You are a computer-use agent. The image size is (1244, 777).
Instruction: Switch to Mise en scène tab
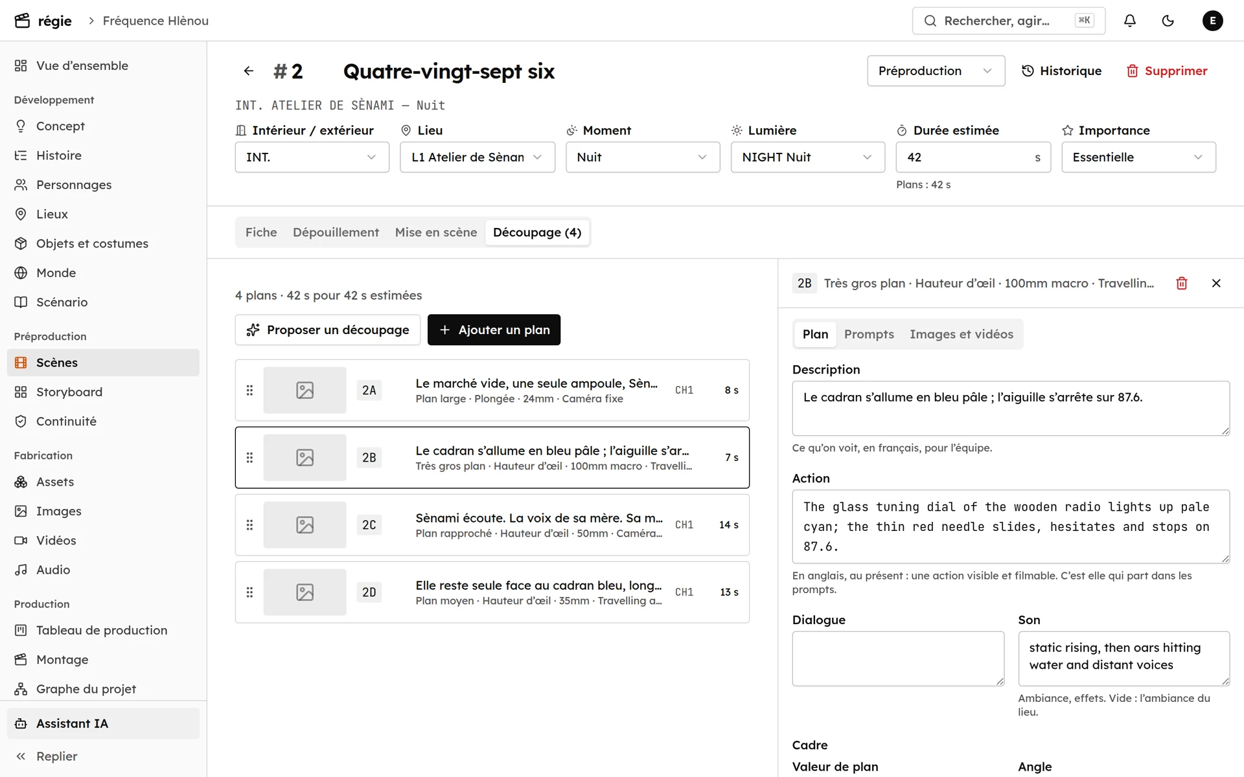click(436, 232)
